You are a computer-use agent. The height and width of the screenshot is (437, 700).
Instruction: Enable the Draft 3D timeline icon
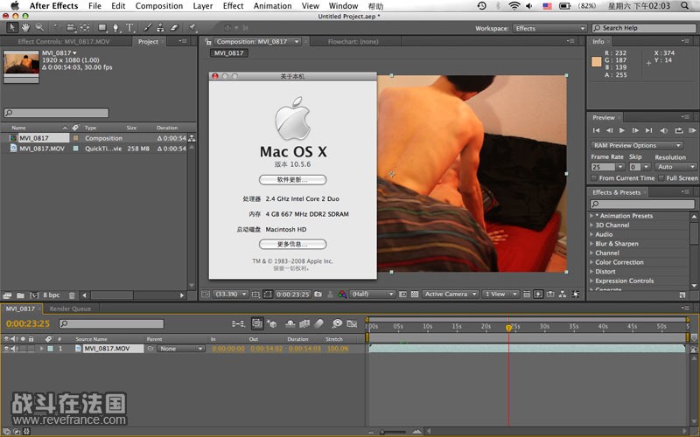coord(272,323)
